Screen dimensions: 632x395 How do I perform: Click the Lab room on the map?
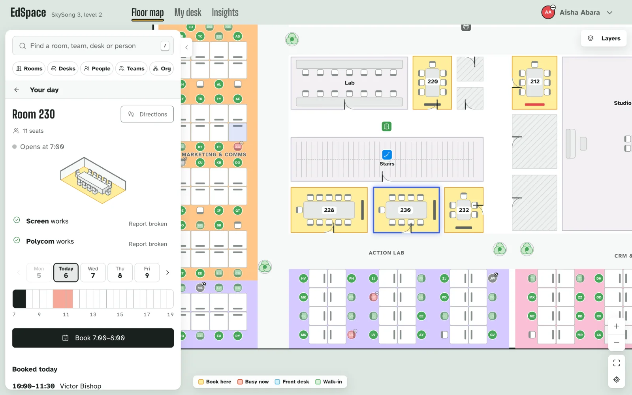pos(349,83)
